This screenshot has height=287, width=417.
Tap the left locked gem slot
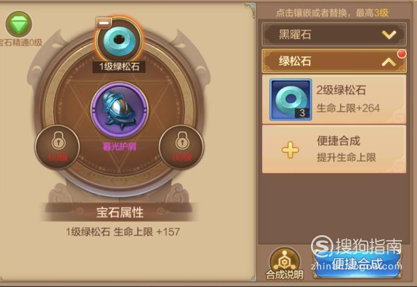click(57, 147)
